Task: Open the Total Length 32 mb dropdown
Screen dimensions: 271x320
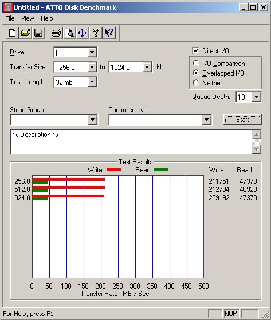Action: tap(92, 82)
